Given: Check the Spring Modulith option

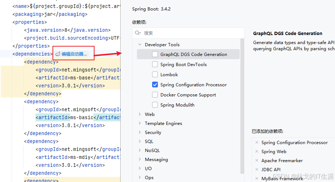Looking at the screenshot, I should (155, 105).
